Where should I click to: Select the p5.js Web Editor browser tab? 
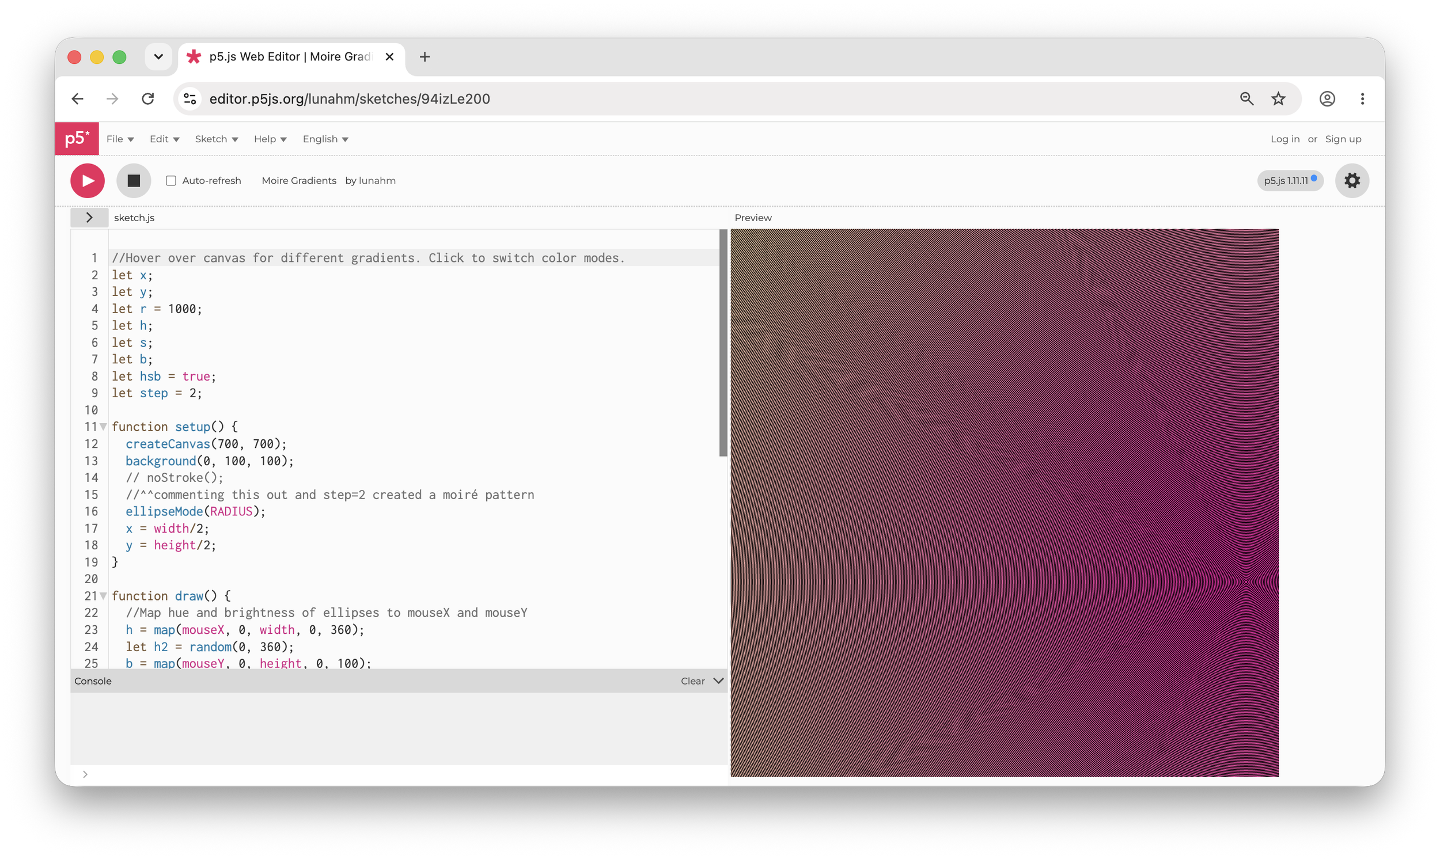[291, 57]
